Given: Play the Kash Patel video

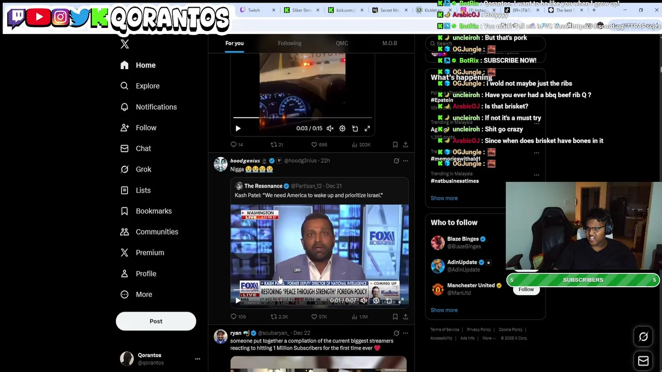Looking at the screenshot, I should coord(238,300).
